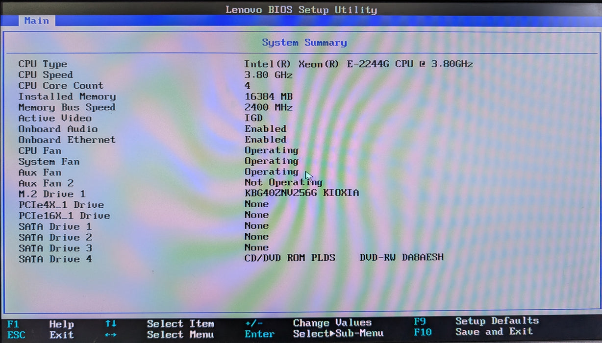Select the CPU Type label
Screen dimensions: 602x343
click(x=43, y=64)
